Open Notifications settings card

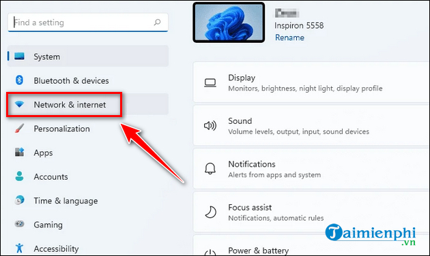click(311, 169)
